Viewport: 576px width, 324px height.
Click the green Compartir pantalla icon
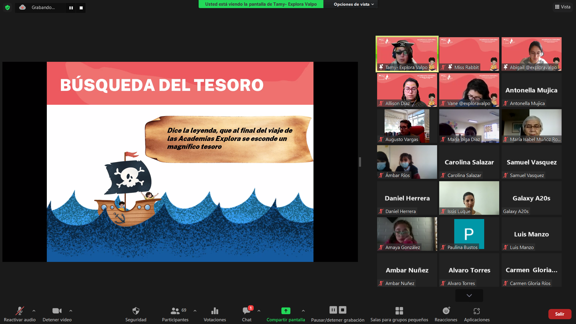[286, 311]
